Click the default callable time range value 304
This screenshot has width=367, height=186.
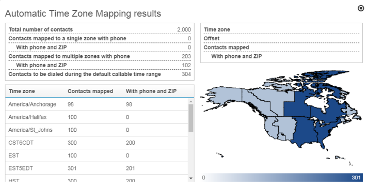point(186,74)
